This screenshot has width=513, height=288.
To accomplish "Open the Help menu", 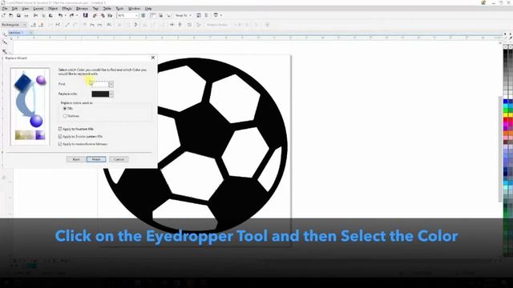I will 148,9.
